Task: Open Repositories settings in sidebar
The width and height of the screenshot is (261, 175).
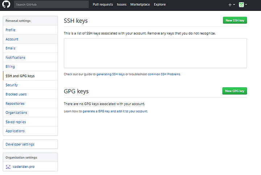Action: [x=30, y=104]
